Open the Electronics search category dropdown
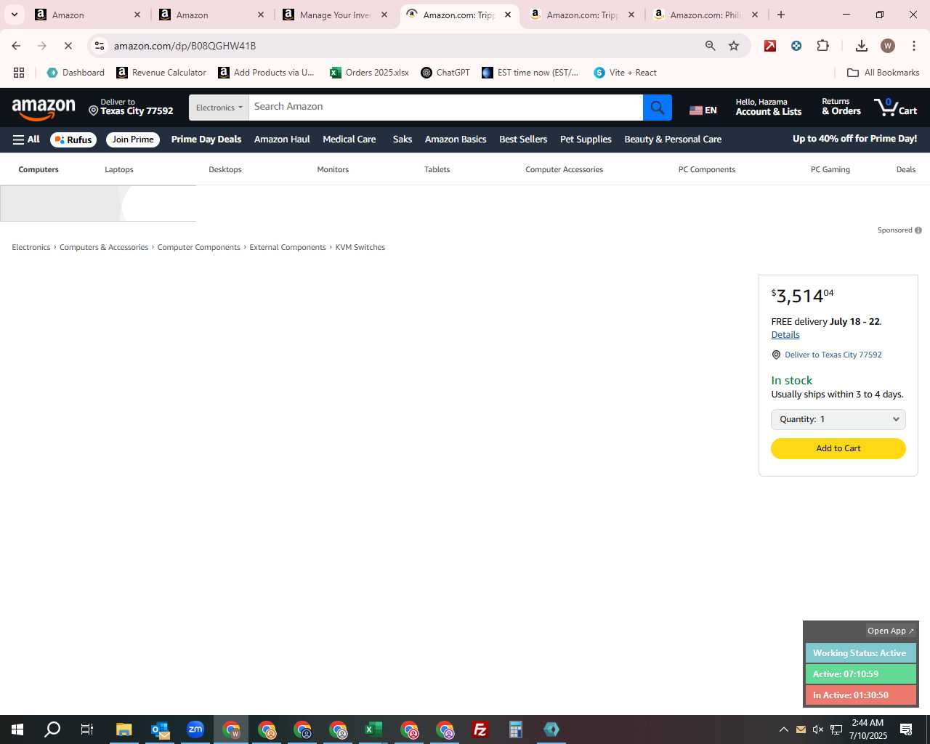Screen dimensions: 930x744 tap(219, 108)
